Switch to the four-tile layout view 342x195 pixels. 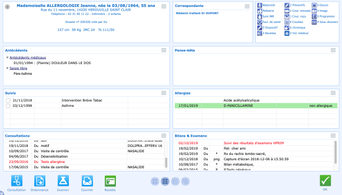click(155, 181)
